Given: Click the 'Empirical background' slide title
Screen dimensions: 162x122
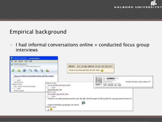Looking at the screenshot, I should 38,32.
